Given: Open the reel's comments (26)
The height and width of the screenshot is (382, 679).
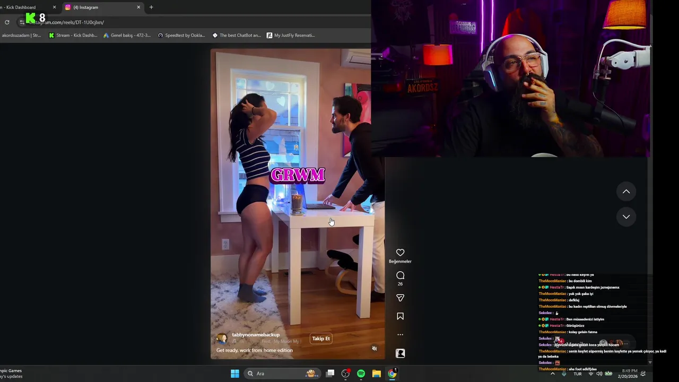Looking at the screenshot, I should [400, 275].
